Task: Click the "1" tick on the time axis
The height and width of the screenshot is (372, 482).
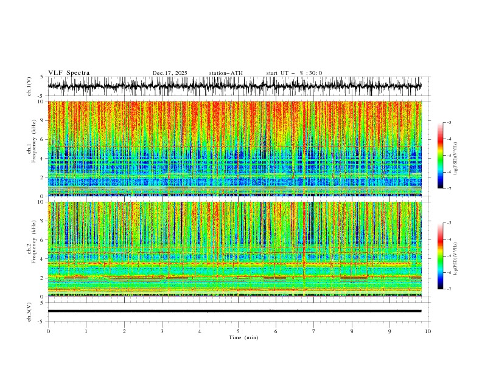Action: (86, 331)
